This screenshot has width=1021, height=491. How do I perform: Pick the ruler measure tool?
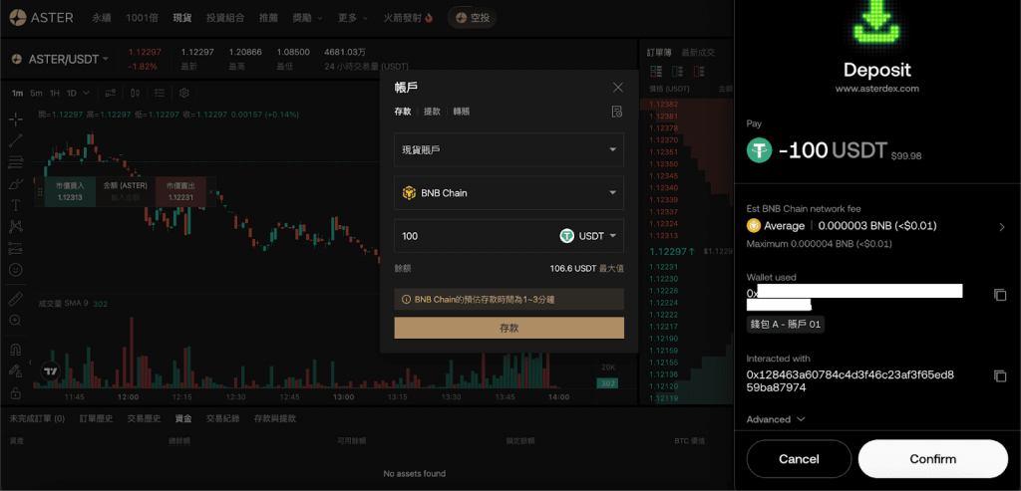click(x=16, y=299)
